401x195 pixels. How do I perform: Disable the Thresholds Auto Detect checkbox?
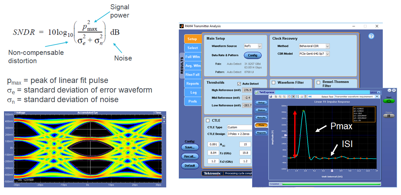239,84
